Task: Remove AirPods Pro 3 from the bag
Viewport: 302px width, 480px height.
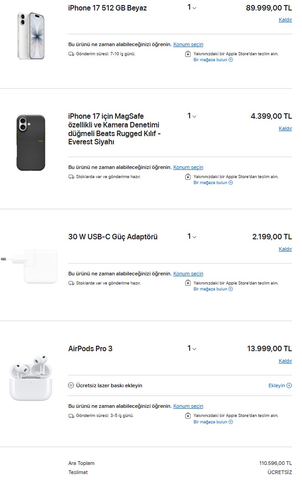Action: 285,361
